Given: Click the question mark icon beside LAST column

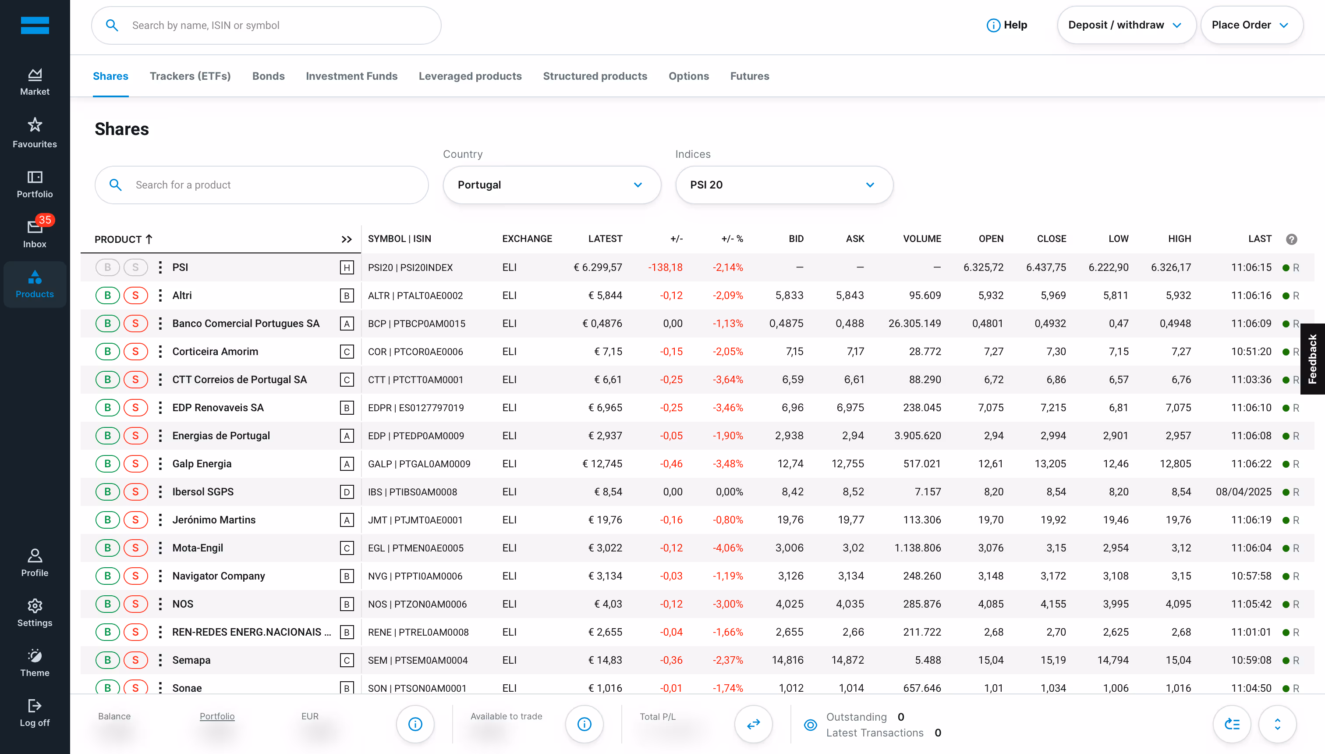Looking at the screenshot, I should (x=1291, y=239).
